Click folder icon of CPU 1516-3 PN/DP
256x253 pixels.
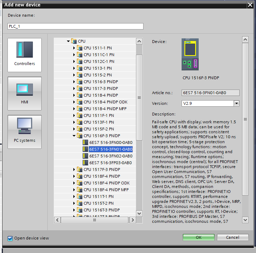click(80, 82)
